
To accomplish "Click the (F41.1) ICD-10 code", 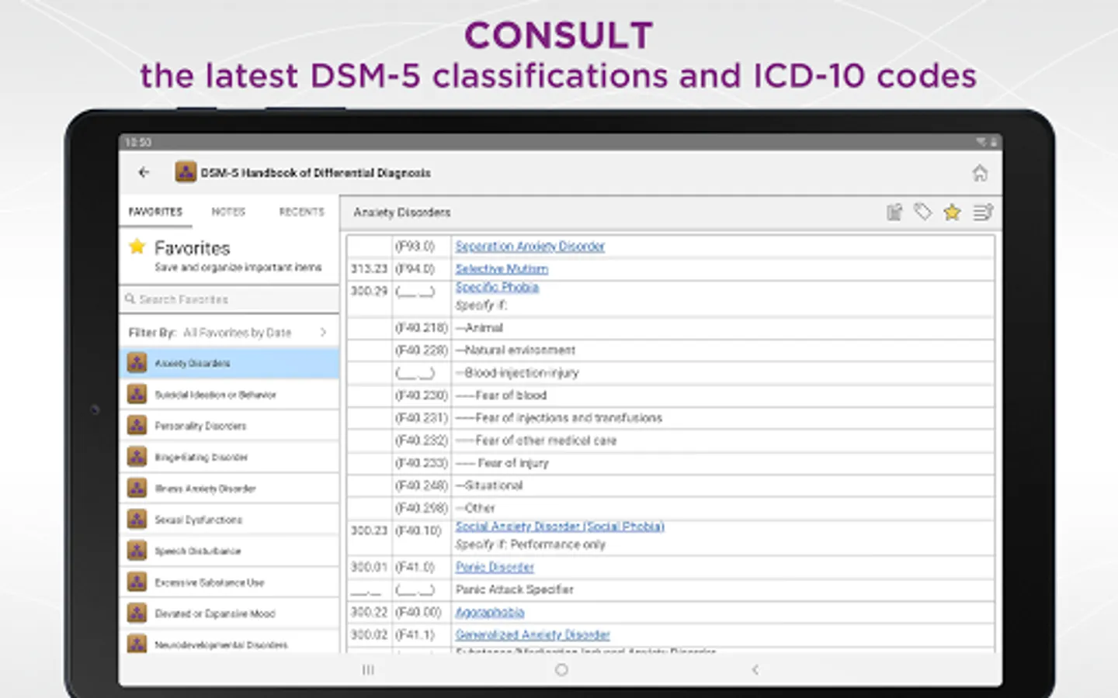I will [x=415, y=634].
